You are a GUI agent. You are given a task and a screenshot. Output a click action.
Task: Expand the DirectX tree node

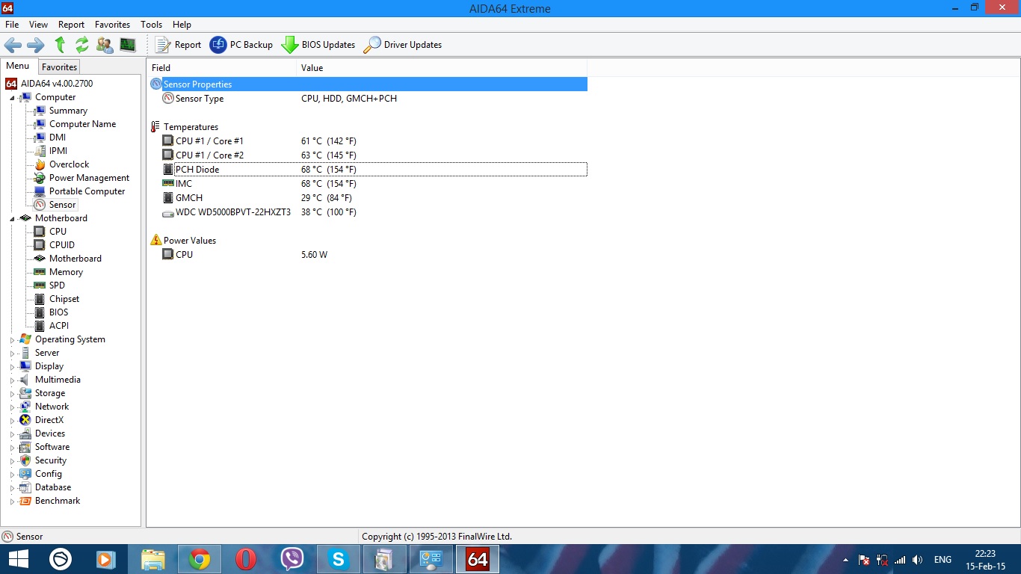(12, 421)
